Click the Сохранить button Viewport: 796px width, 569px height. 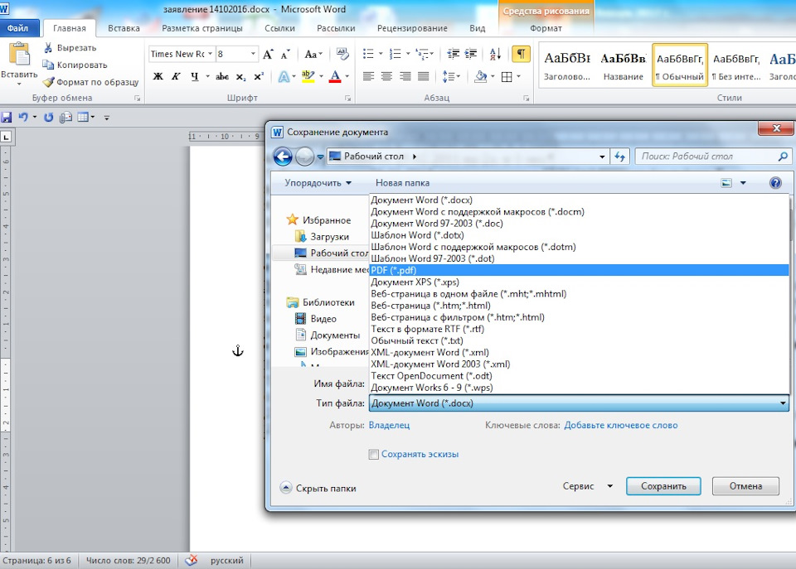click(x=663, y=486)
